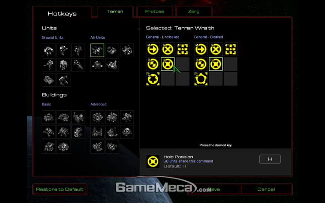This screenshot has width=325, height=203.
Task: Click the 'General - Uncloaked' label
Action: tap(163, 37)
